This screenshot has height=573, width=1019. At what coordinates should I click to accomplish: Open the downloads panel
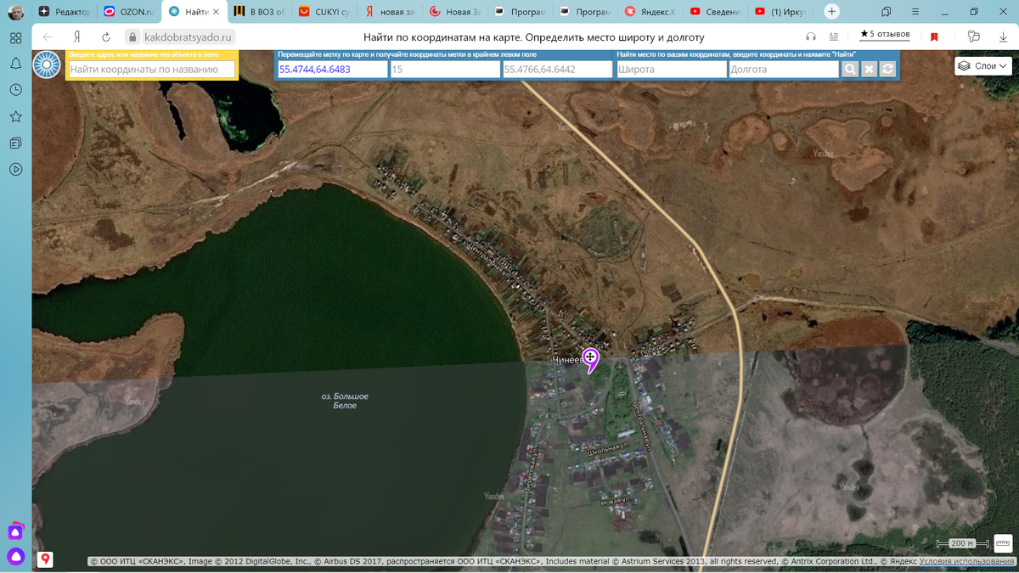click(1004, 37)
